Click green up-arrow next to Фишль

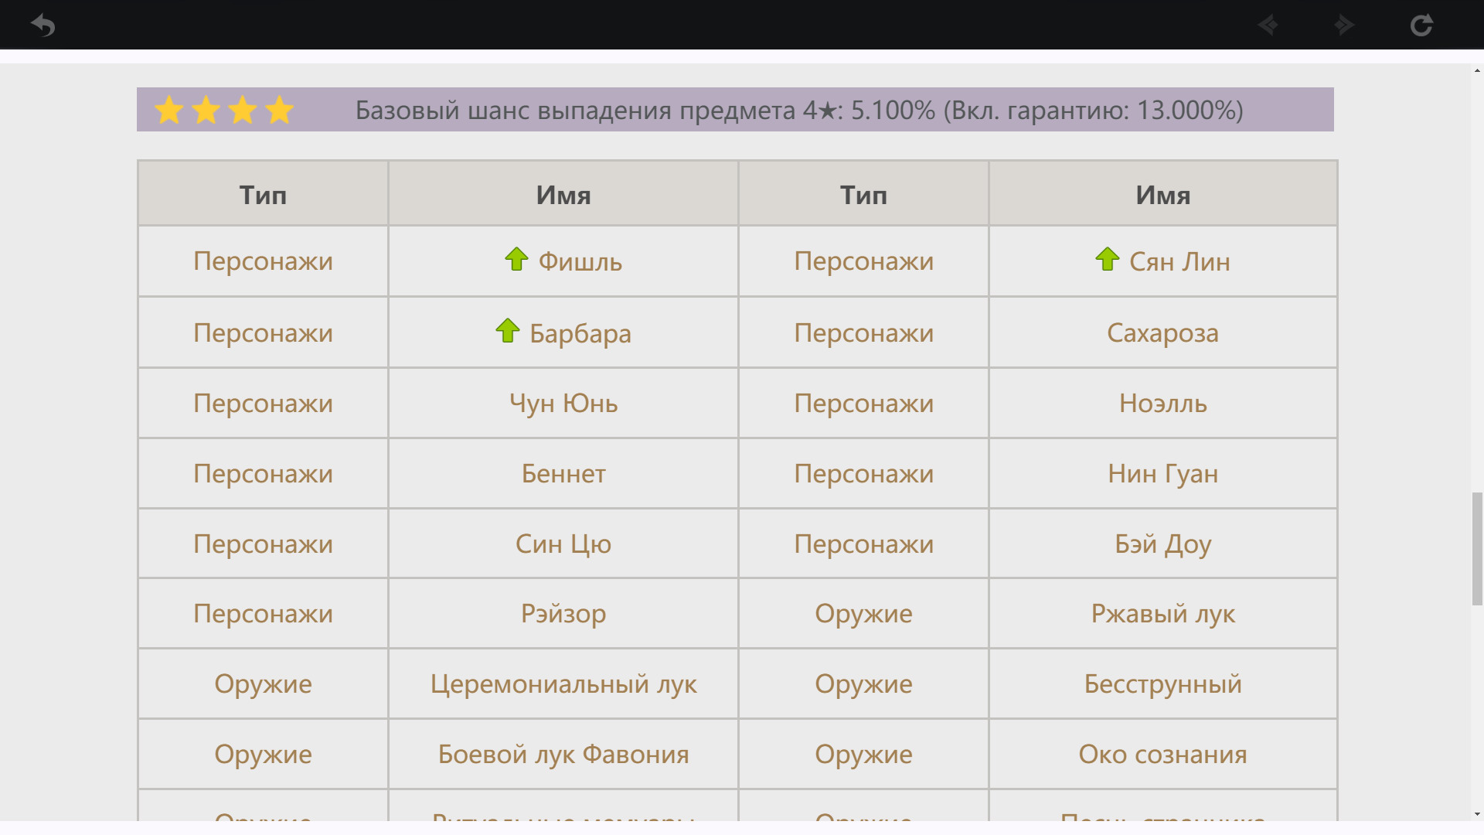[x=516, y=259]
